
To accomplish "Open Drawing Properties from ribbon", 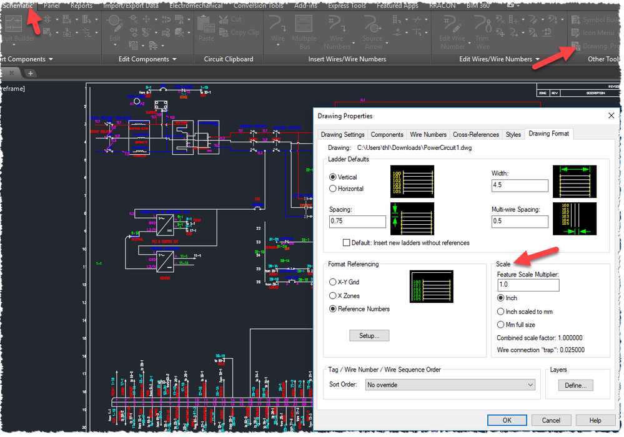I will pos(595,46).
